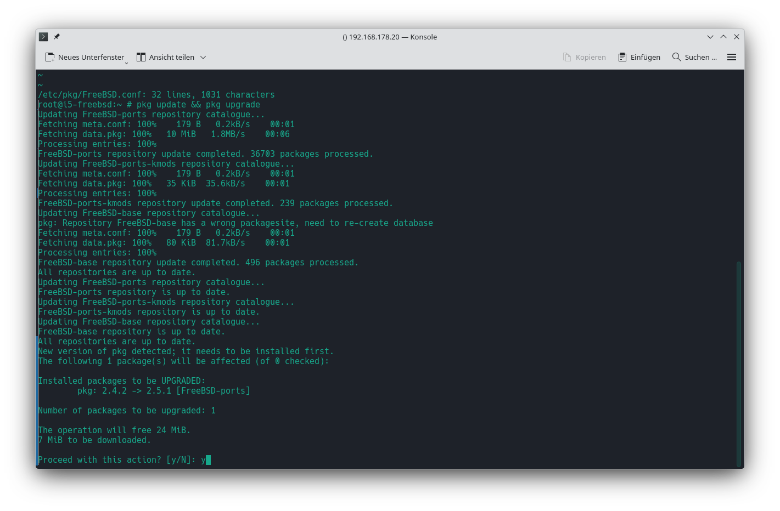
Task: Close the Konsole window
Action: (x=737, y=37)
